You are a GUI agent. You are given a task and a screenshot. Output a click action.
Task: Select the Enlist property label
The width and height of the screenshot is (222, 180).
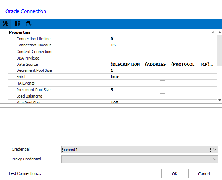(x=21, y=77)
